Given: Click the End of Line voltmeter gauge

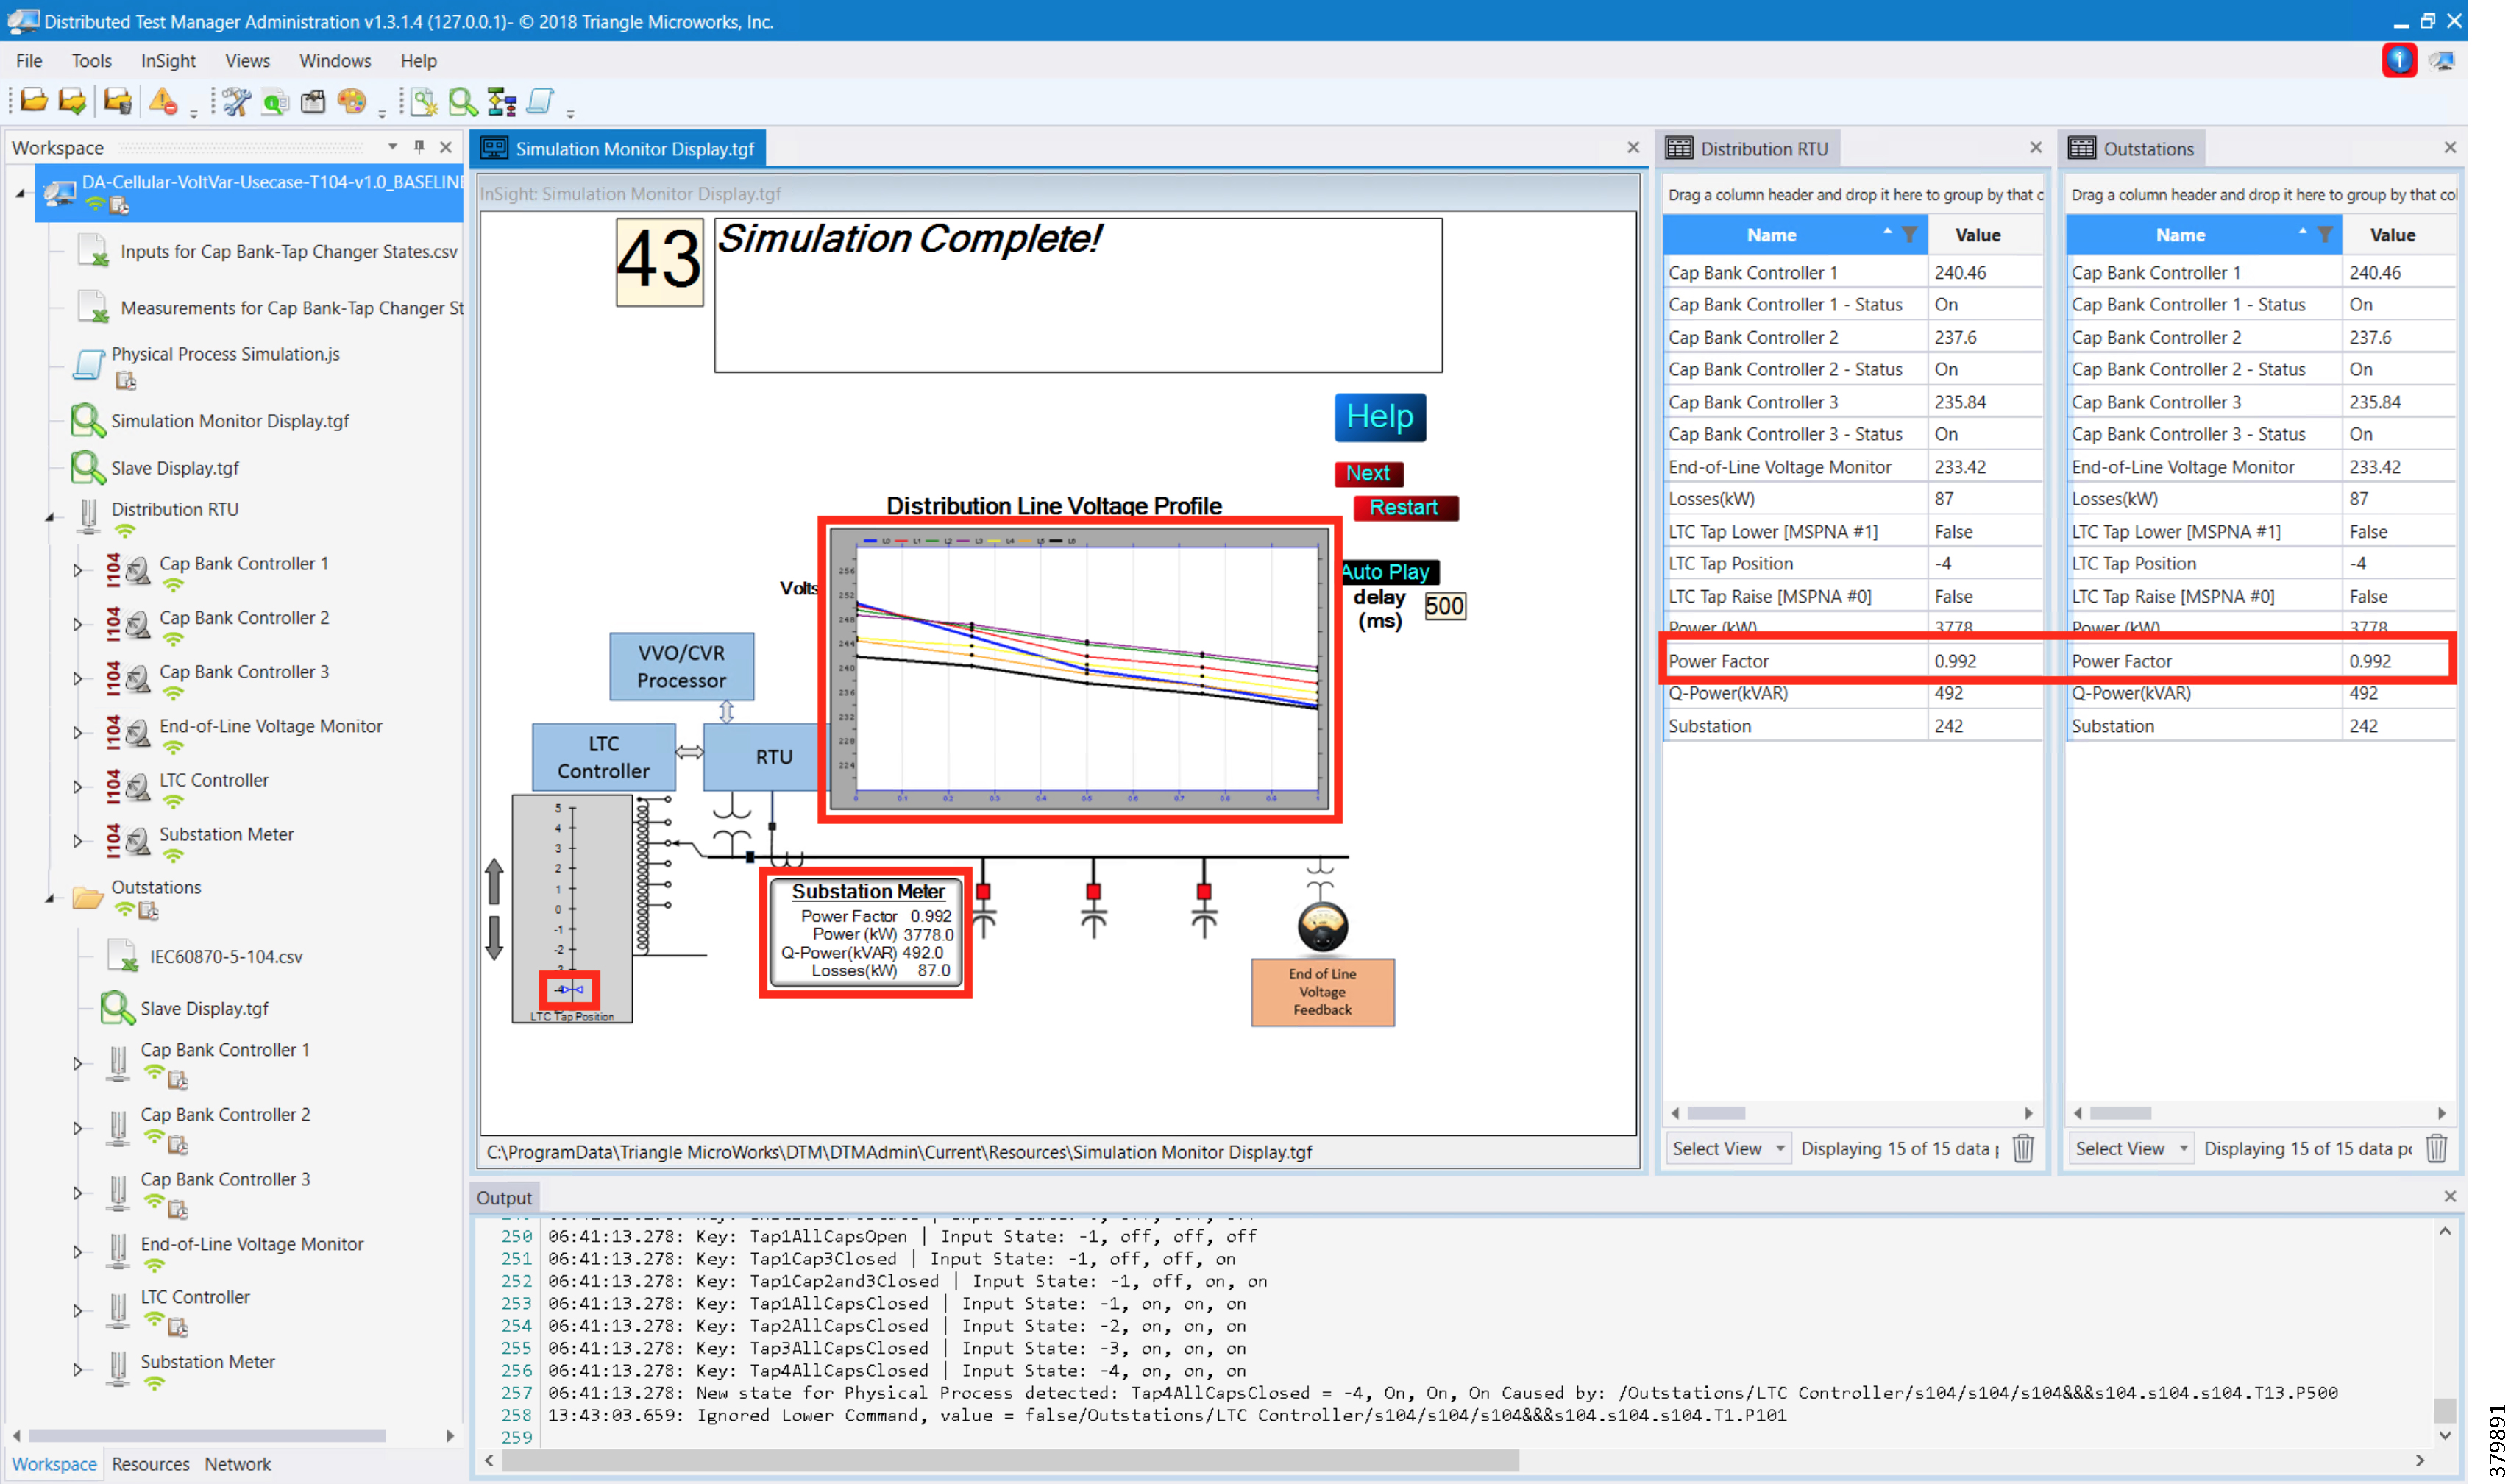Looking at the screenshot, I should pyautogui.click(x=1322, y=927).
